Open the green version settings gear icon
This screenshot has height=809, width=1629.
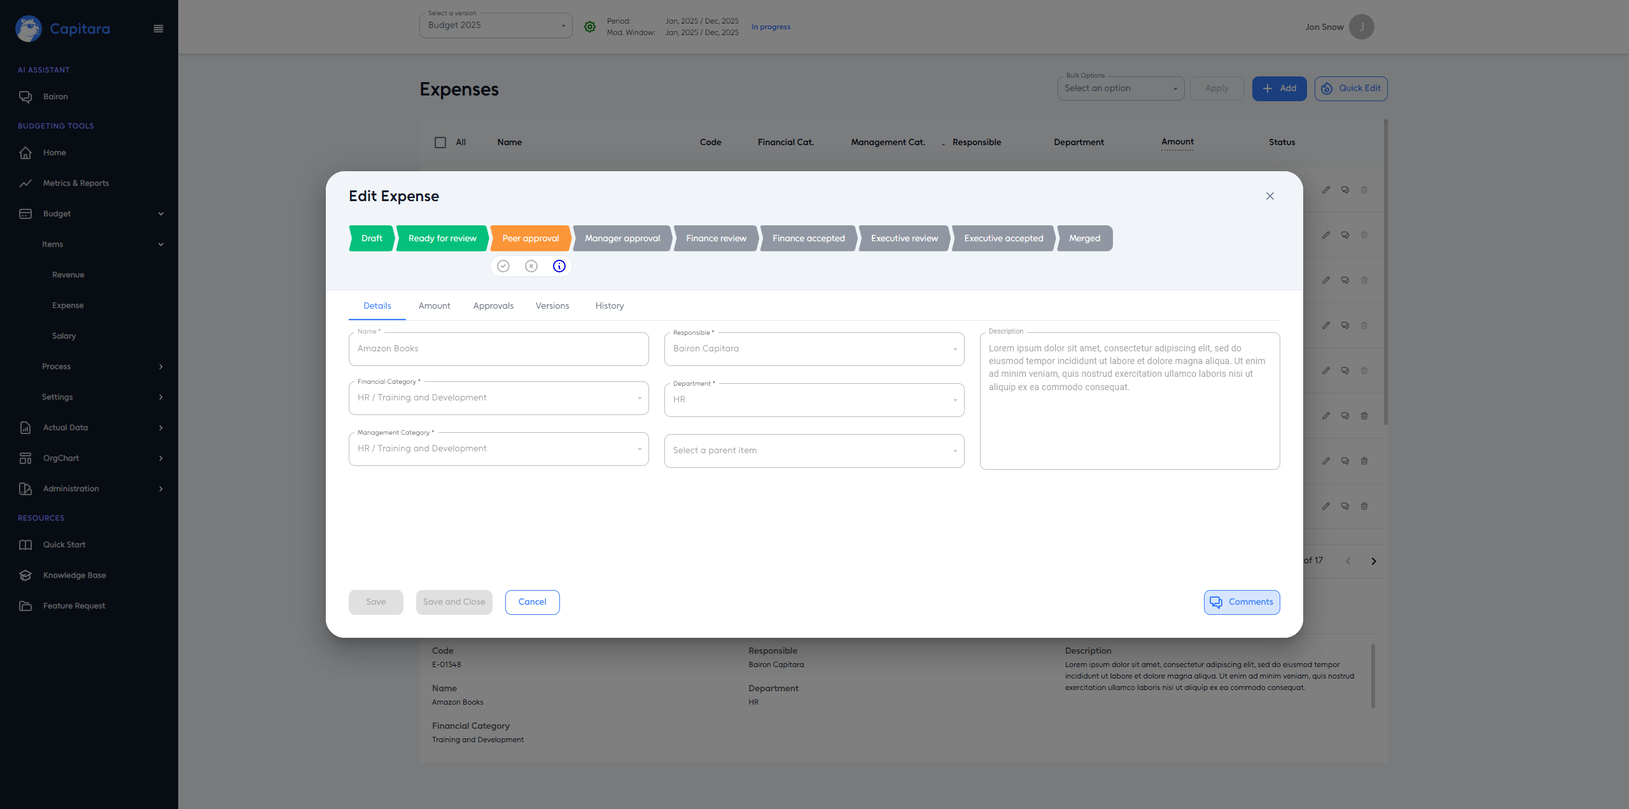590,27
